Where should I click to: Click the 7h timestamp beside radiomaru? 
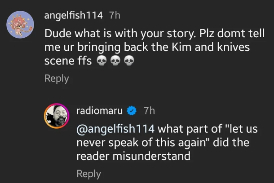(x=149, y=110)
